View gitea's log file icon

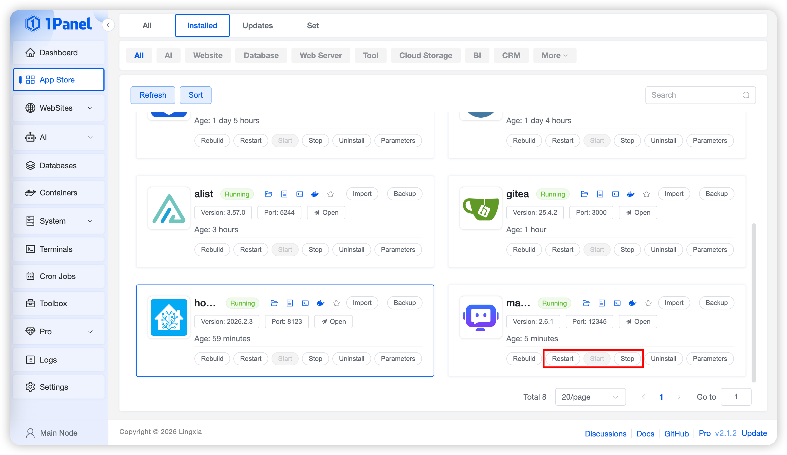tap(600, 194)
